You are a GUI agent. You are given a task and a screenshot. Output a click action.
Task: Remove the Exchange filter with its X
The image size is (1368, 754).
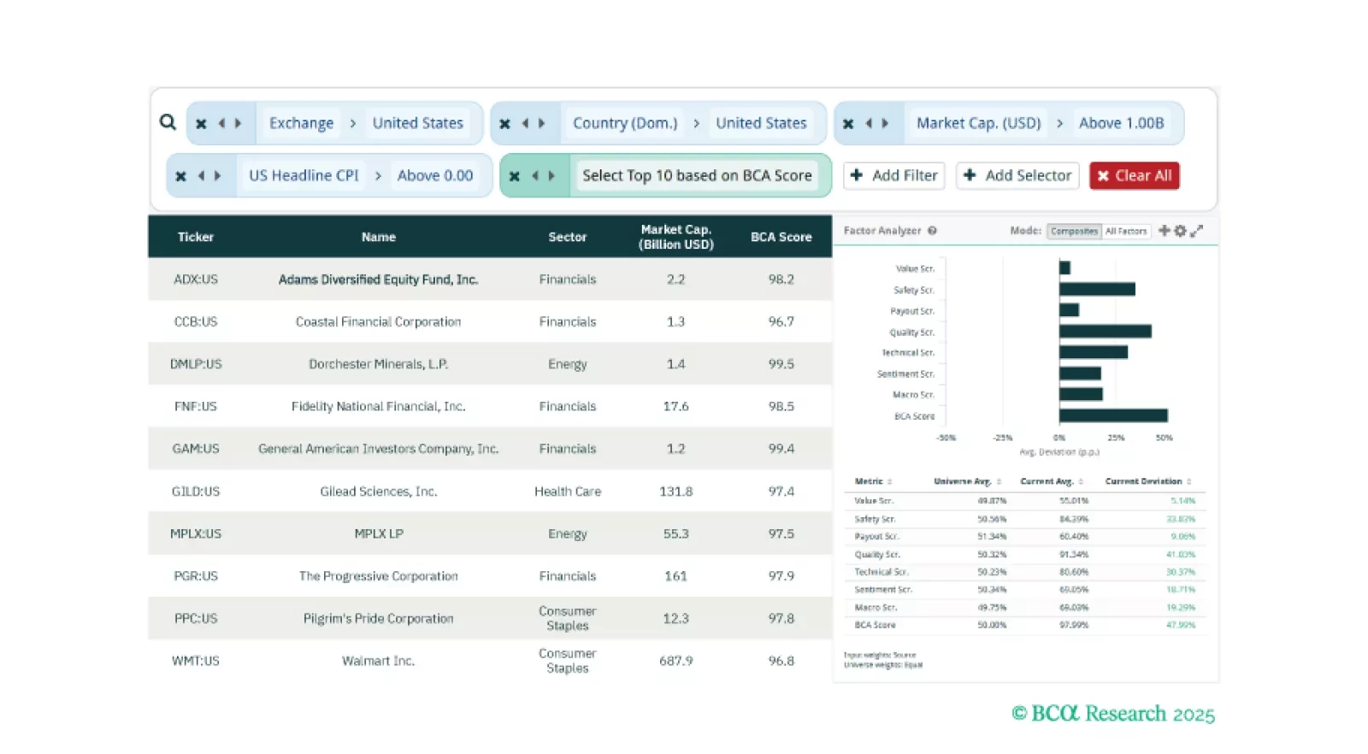tap(201, 124)
